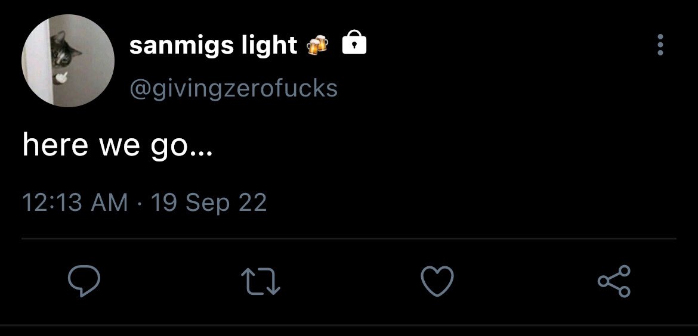The image size is (698, 336).
Task: Open the avatar with the peeking cat
Action: (67, 60)
